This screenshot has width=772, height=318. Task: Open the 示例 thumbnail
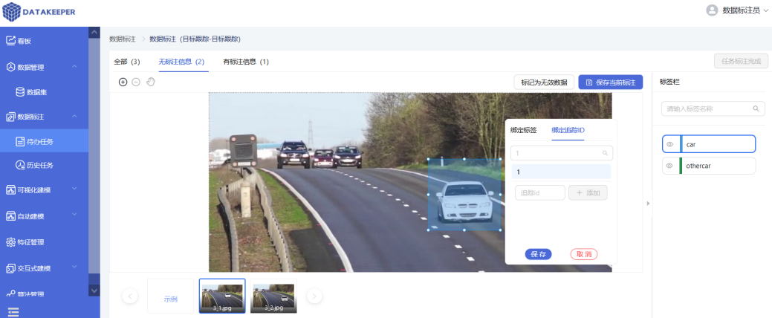171,296
